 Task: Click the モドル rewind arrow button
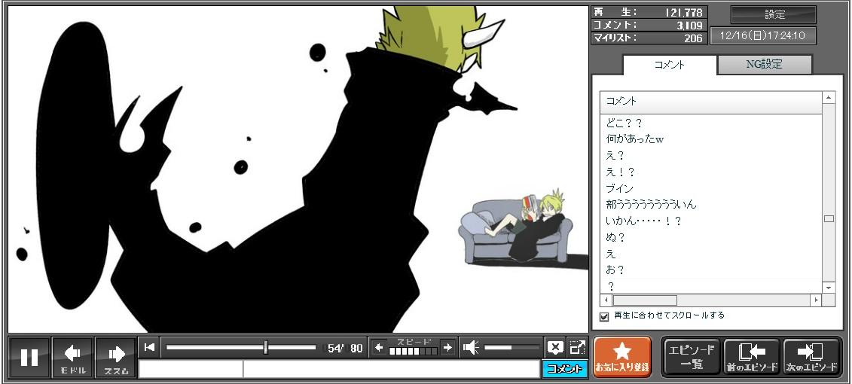click(x=73, y=357)
